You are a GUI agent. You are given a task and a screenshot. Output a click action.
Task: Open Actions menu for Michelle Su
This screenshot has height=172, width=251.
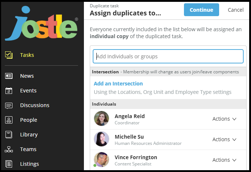224,139
